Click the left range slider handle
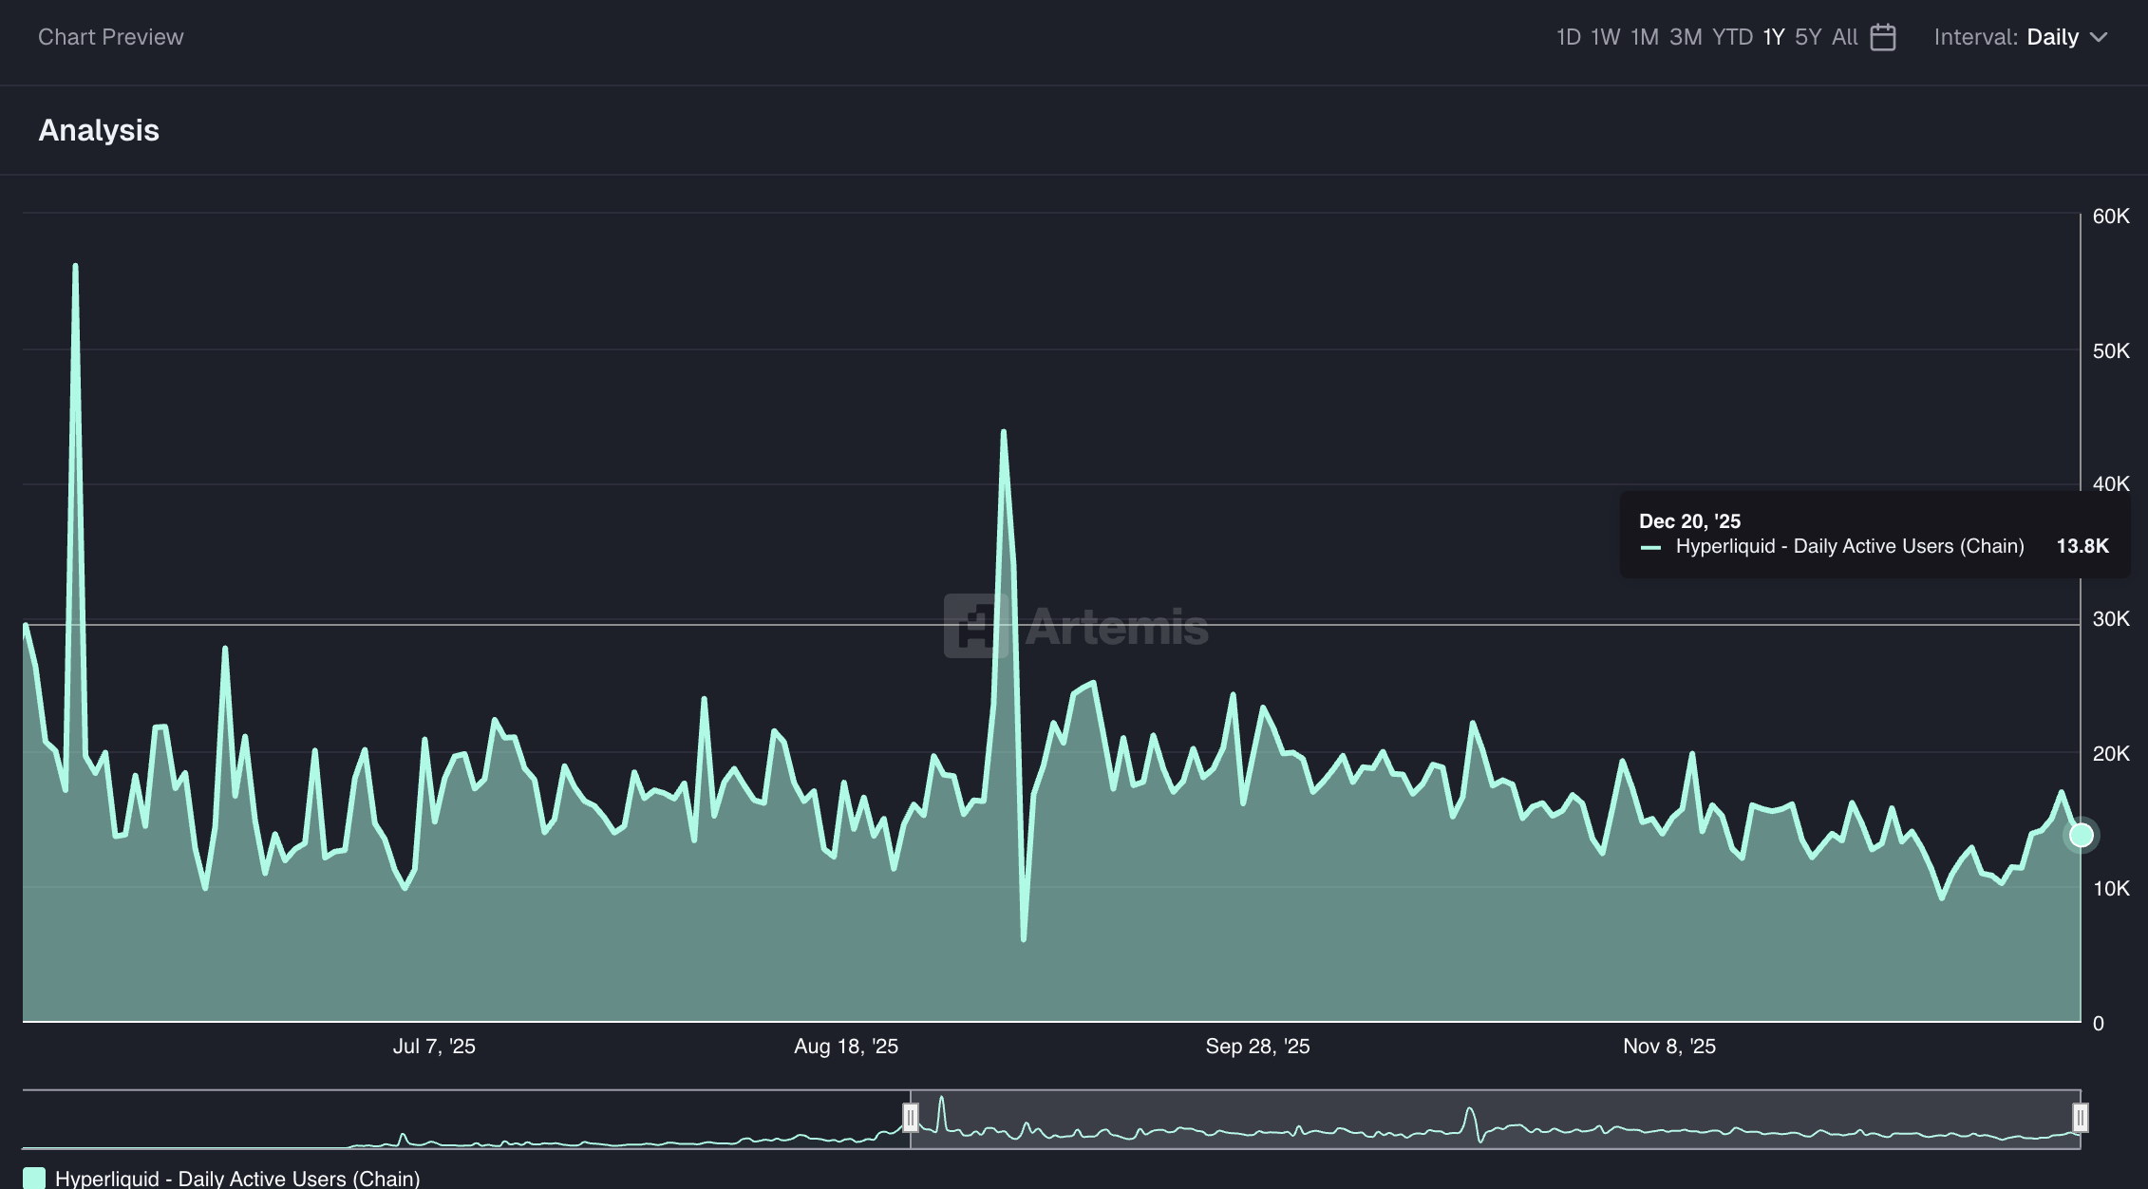Screen dimensions: 2148x1189 (911, 1118)
